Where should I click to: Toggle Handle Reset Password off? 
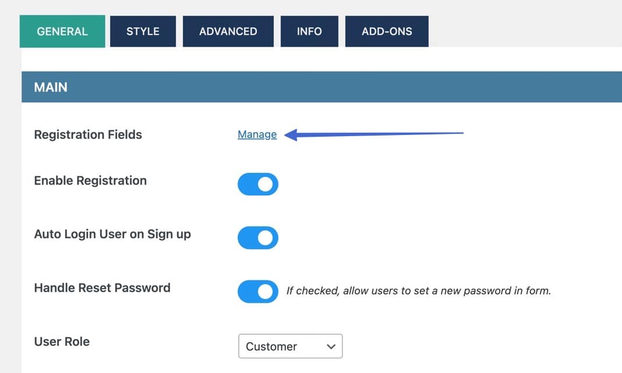click(x=257, y=292)
